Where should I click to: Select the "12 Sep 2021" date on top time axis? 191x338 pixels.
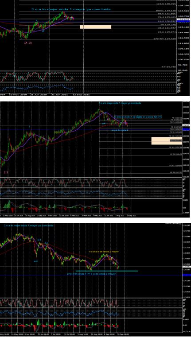(81, 94)
